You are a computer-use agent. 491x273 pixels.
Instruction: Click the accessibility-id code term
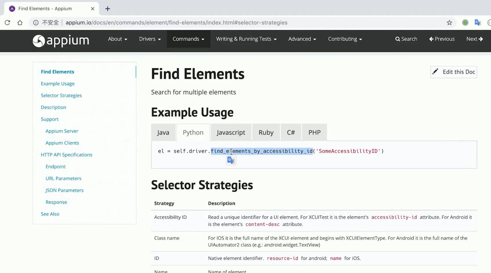[x=394, y=217]
